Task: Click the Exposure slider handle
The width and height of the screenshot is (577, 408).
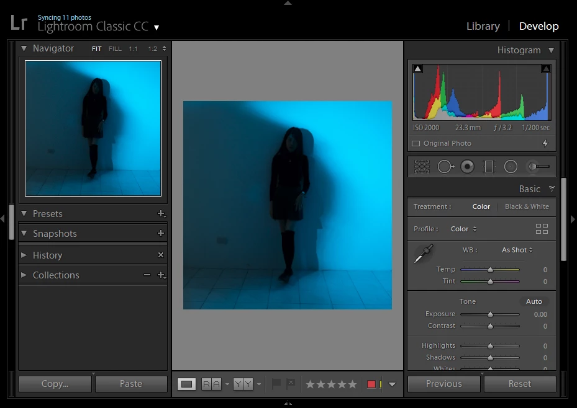Action: 490,315
